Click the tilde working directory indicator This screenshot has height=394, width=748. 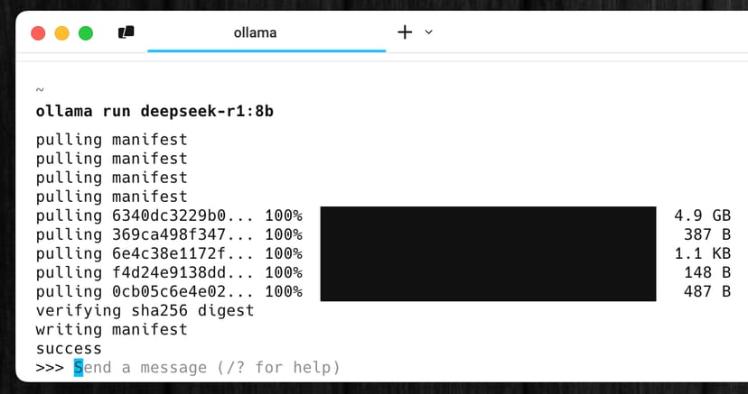click(40, 89)
